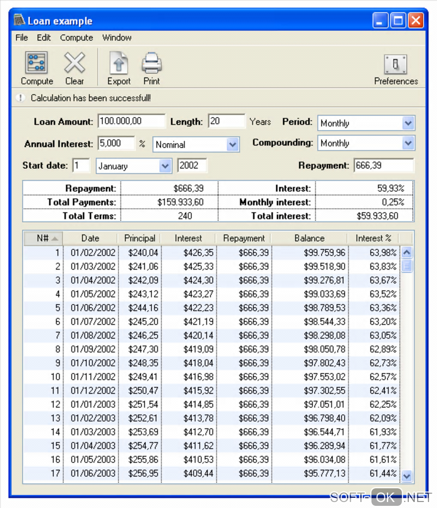Open the Edit menu
This screenshot has height=508, width=437.
(x=44, y=38)
